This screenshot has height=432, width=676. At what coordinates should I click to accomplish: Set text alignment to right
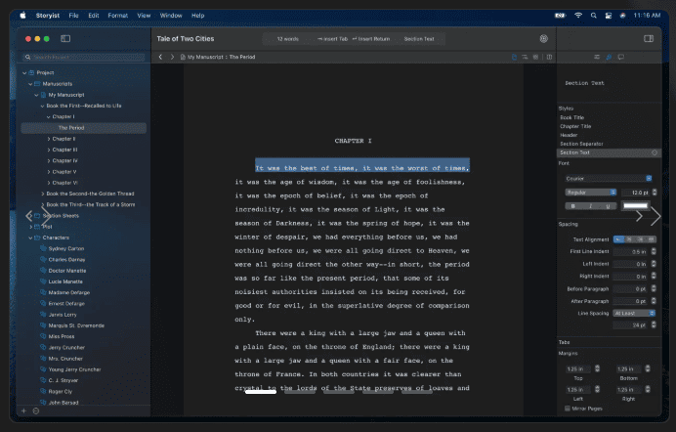(x=640, y=239)
